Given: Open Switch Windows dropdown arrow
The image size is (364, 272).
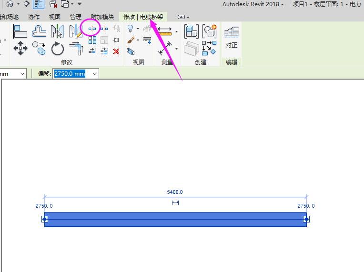Looking at the screenshot, I should coord(72,4).
